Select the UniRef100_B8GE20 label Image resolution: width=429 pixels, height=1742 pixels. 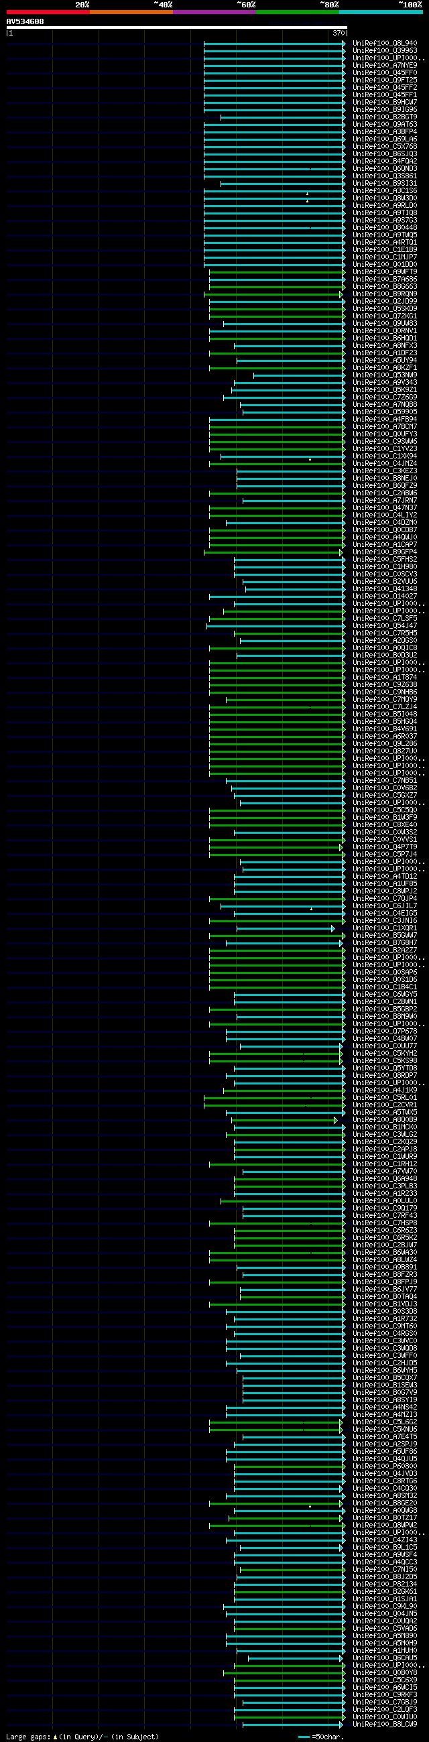tap(385, 1504)
